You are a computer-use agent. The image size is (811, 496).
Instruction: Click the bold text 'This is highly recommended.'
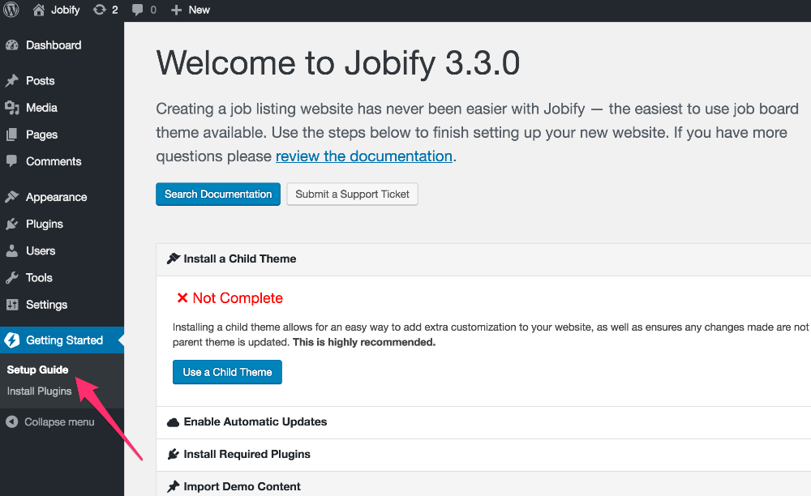pos(364,342)
